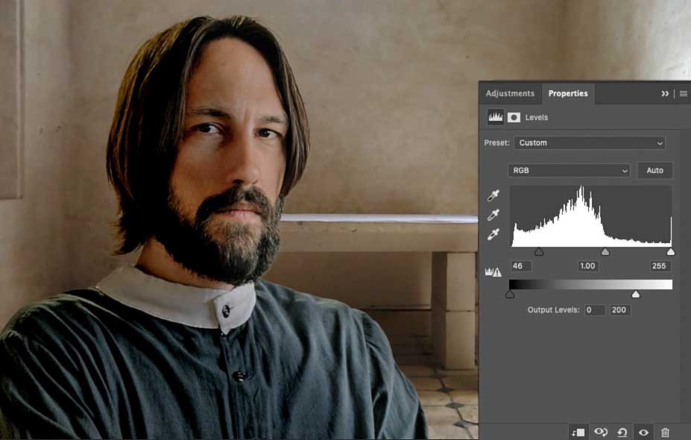This screenshot has width=691, height=440.
Task: Click the midtone gamma slider
Action: tap(605, 252)
